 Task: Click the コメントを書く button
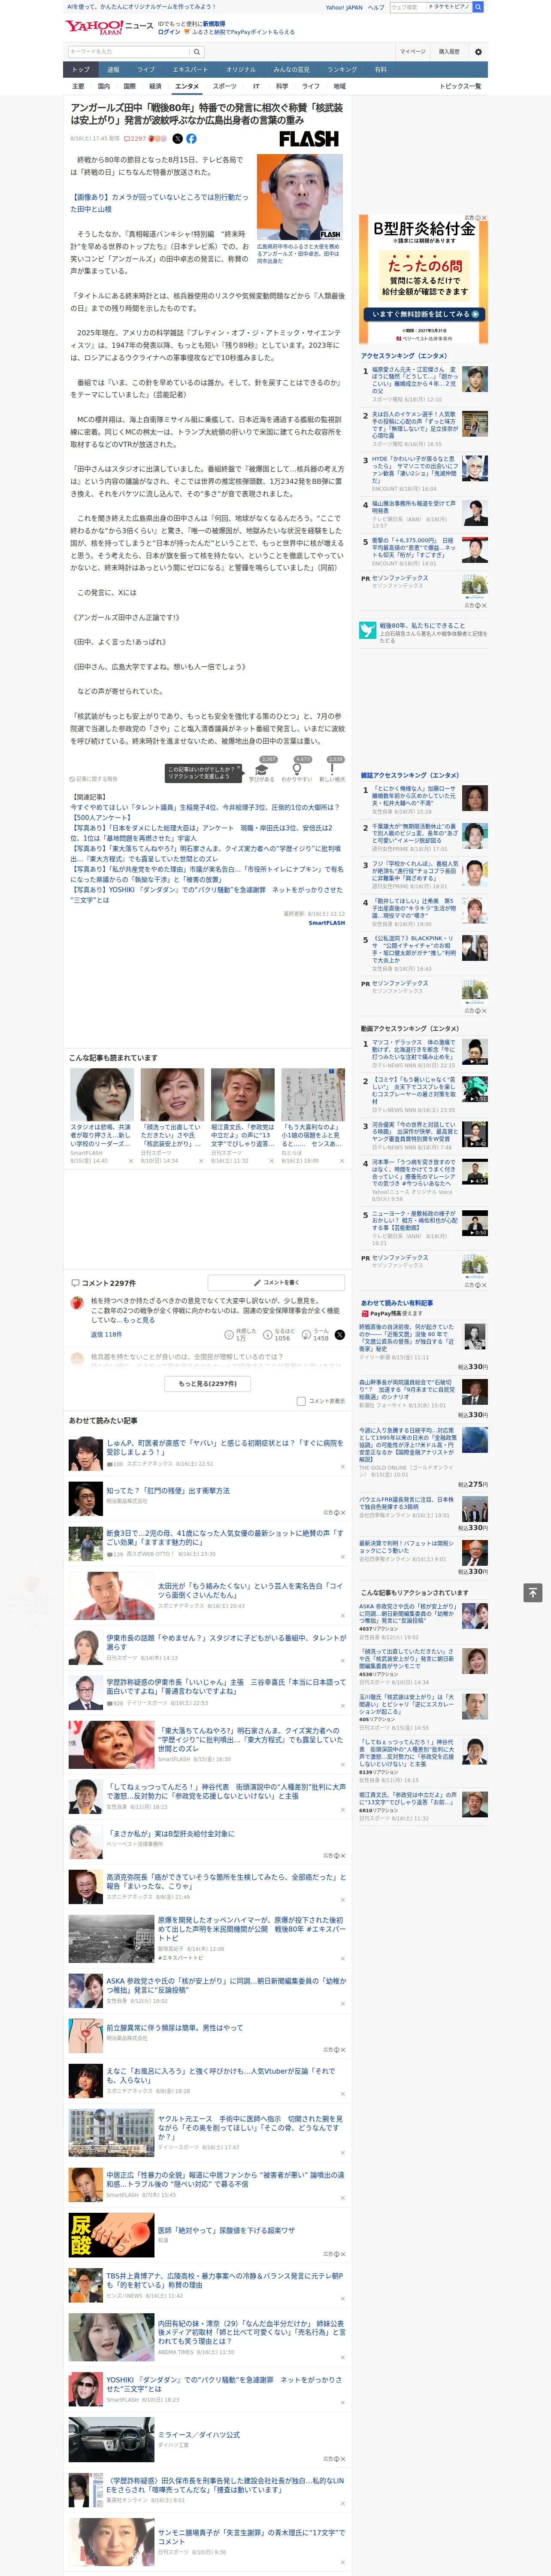[276, 1282]
